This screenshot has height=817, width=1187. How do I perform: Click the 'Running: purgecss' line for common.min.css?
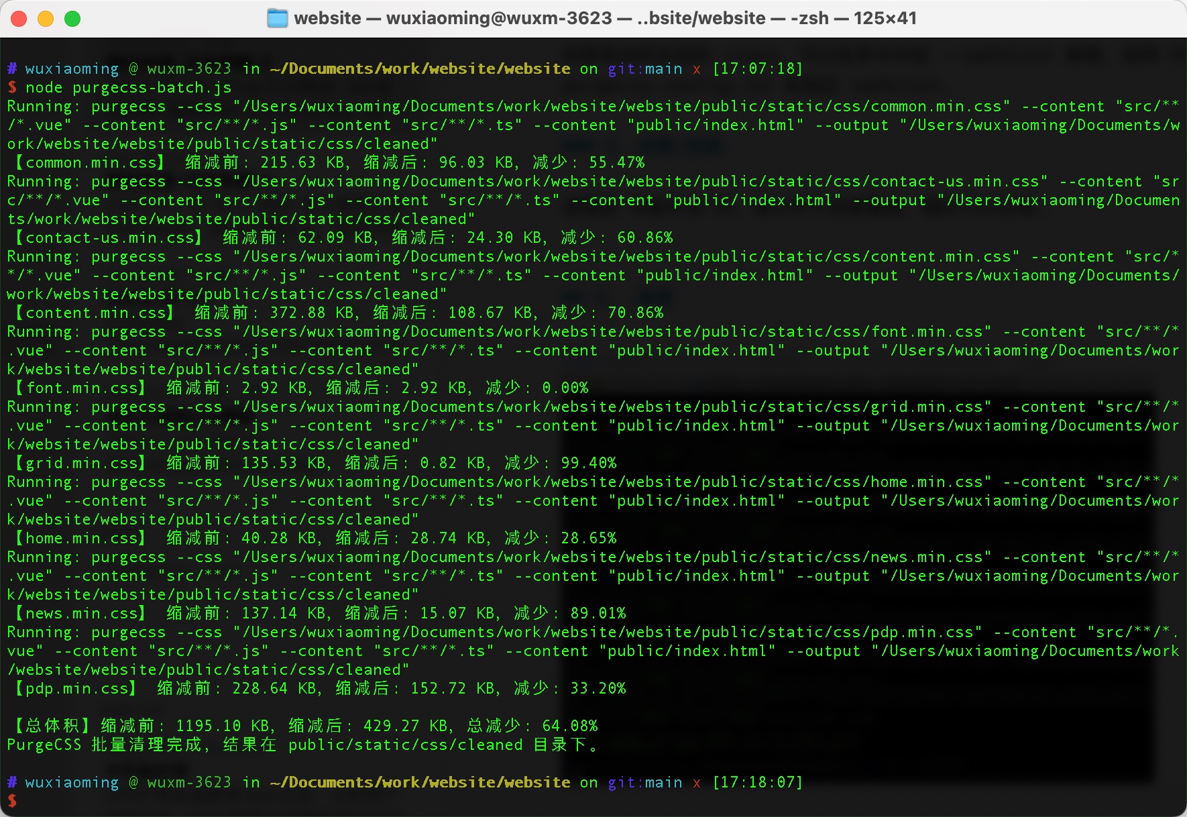pyautogui.click(x=593, y=125)
